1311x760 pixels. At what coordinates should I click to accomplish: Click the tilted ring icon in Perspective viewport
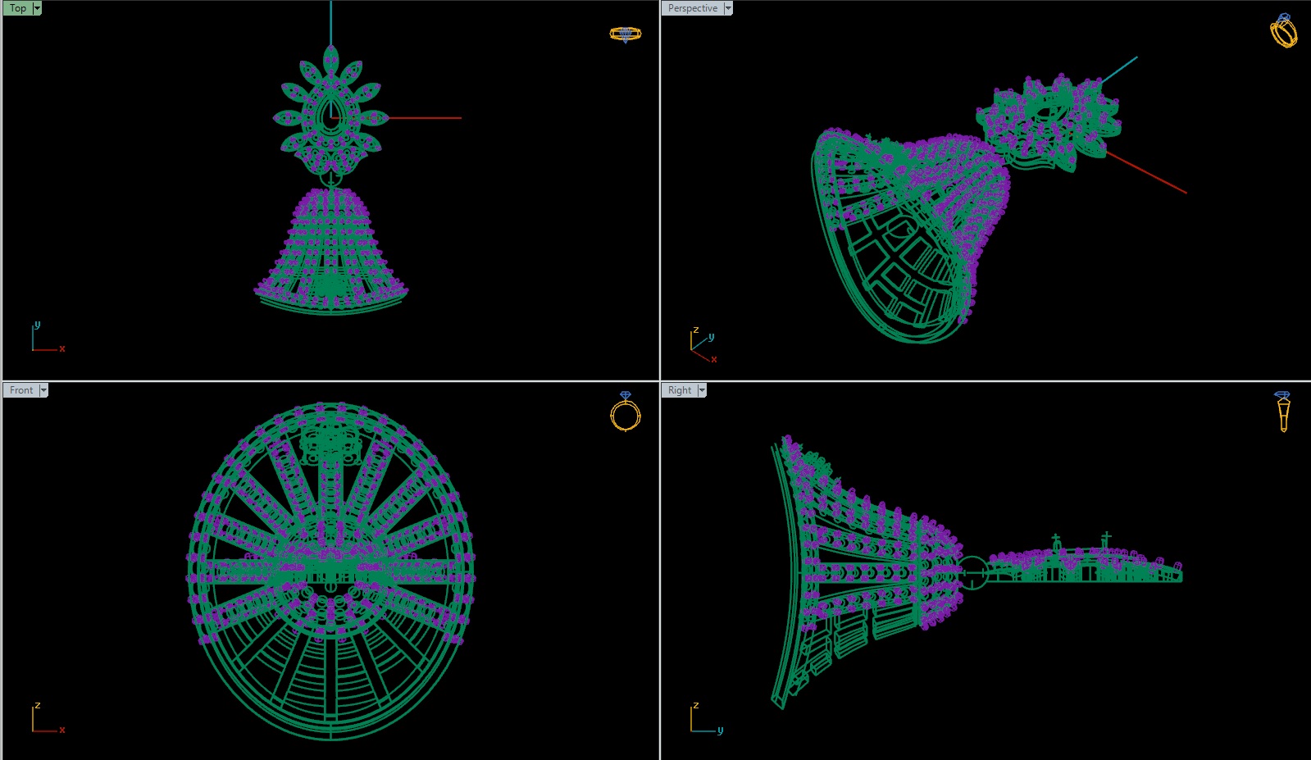[1283, 31]
